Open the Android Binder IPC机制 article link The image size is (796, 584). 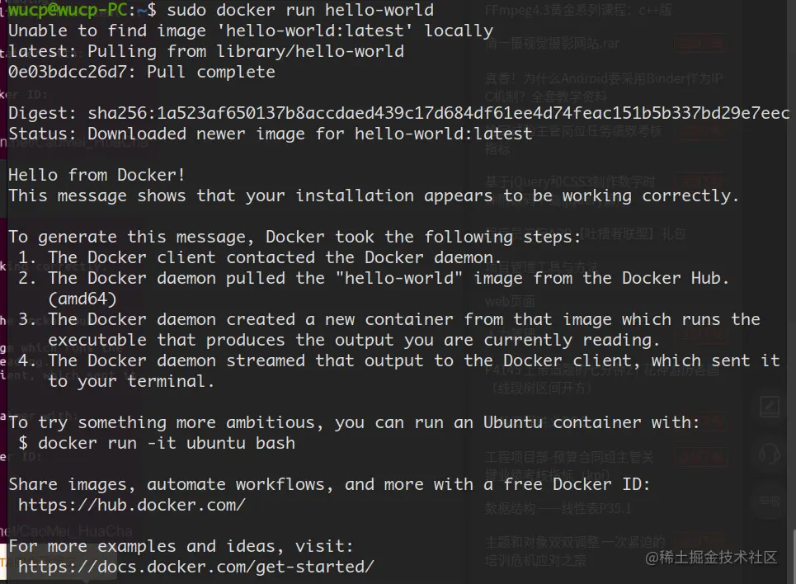(604, 79)
